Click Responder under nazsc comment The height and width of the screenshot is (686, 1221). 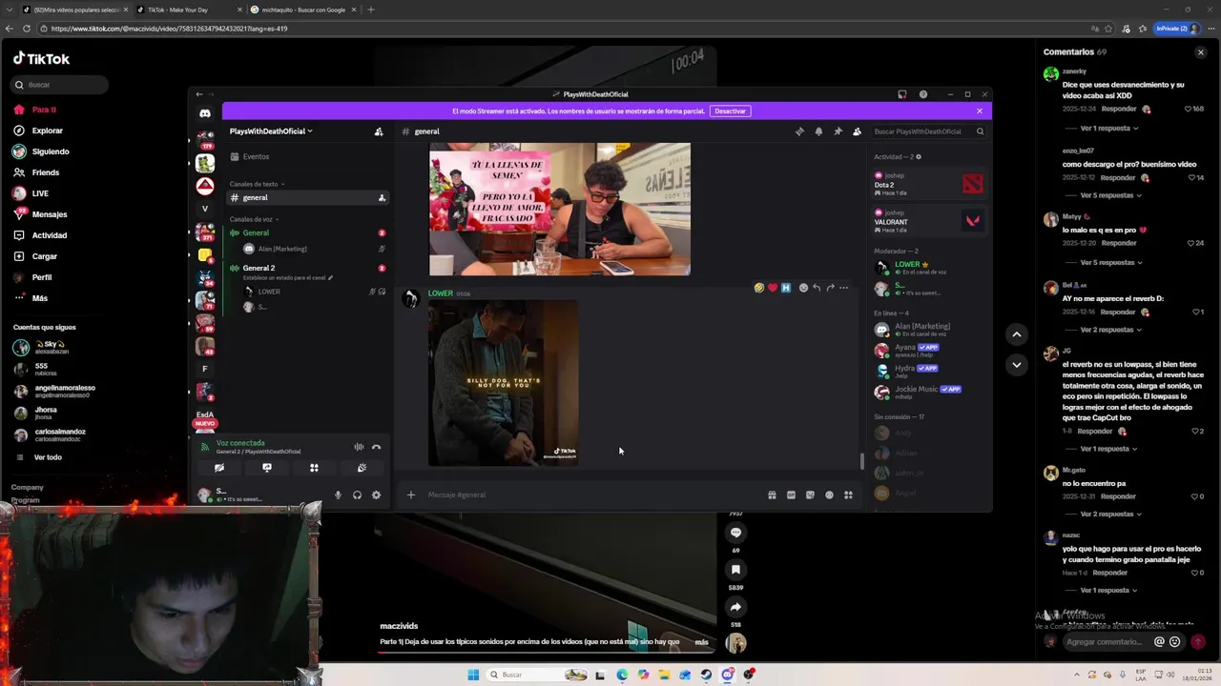click(x=1110, y=573)
